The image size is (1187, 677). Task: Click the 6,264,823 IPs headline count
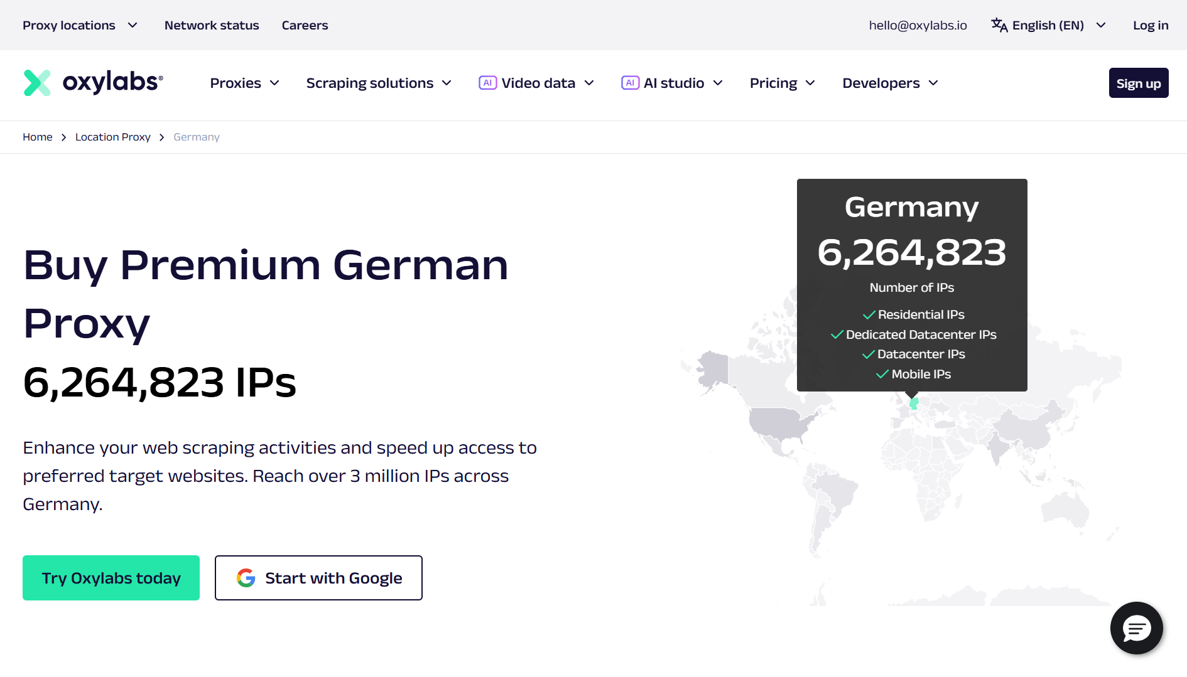[160, 382]
